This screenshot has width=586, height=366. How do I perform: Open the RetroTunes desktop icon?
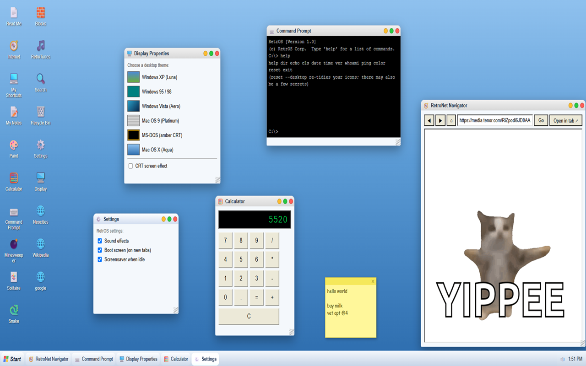41,49
